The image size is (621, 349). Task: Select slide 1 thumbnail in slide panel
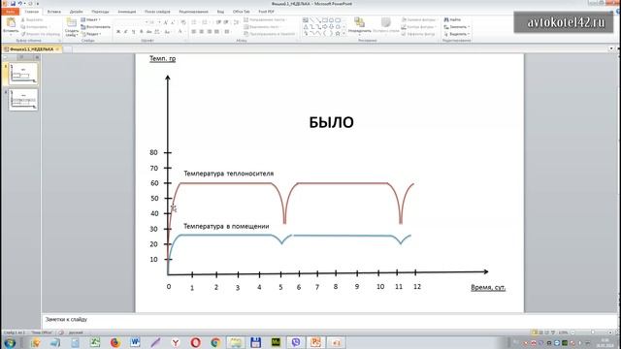click(x=23, y=74)
